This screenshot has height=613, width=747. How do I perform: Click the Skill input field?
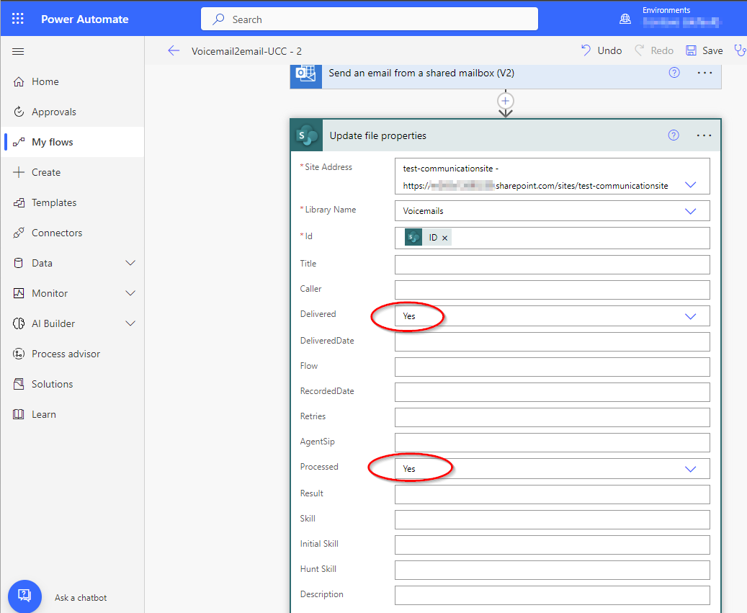click(553, 520)
